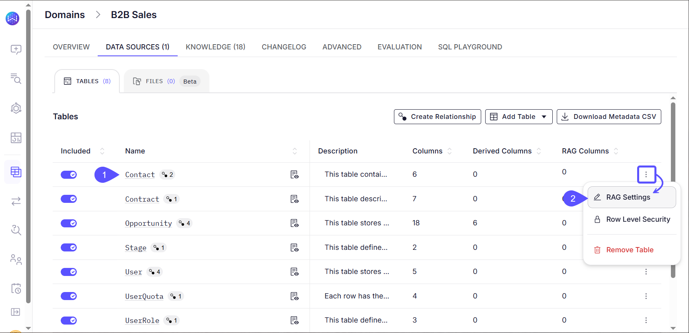The height and width of the screenshot is (333, 689).
Task: Click the table area vertical scrollbar
Action: (x=673, y=190)
